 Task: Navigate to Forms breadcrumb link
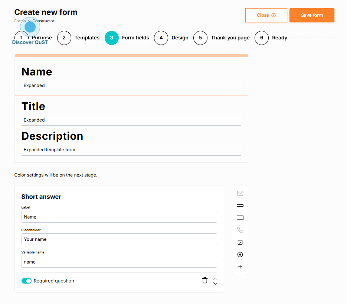(x=20, y=21)
